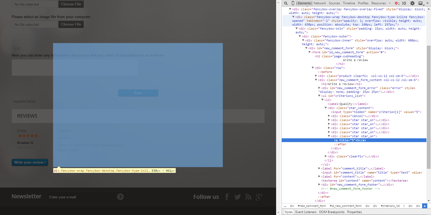
Task: Show more DevTools panels chevron
Action: [x=390, y=3]
